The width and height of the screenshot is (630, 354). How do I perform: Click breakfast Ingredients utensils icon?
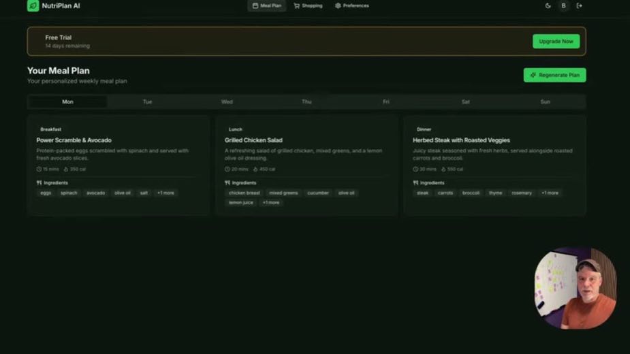(39, 183)
